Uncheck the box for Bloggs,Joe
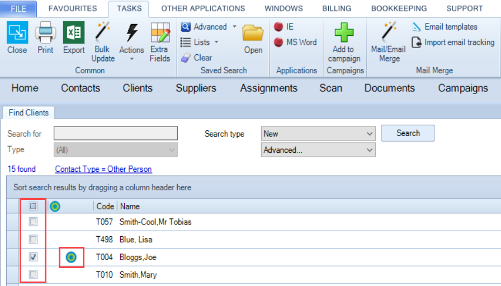501x286 pixels. tap(33, 256)
